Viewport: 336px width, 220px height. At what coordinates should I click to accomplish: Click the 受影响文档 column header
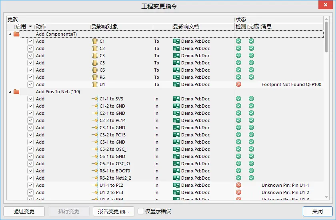pos(186,26)
